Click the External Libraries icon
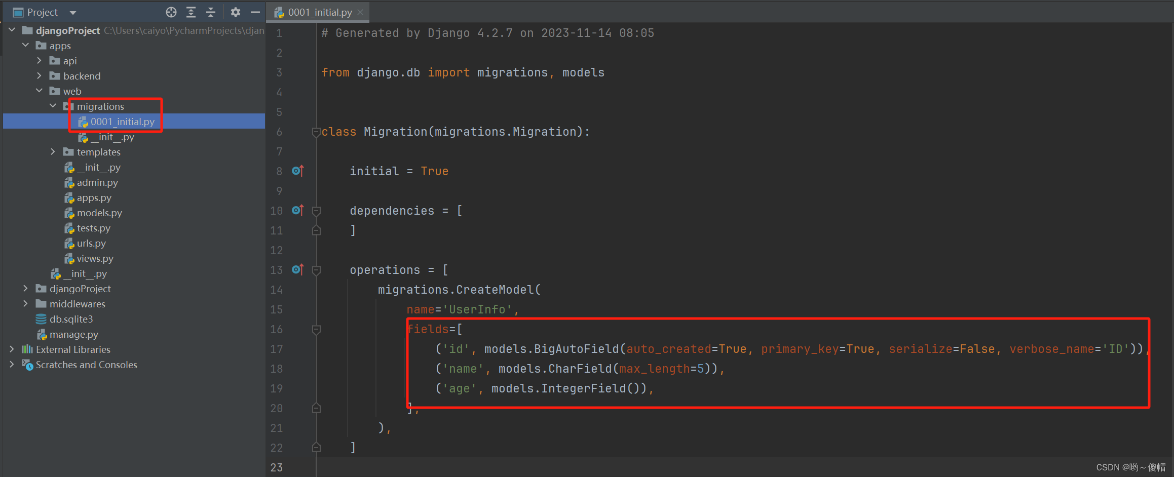This screenshot has width=1174, height=477. (x=27, y=349)
